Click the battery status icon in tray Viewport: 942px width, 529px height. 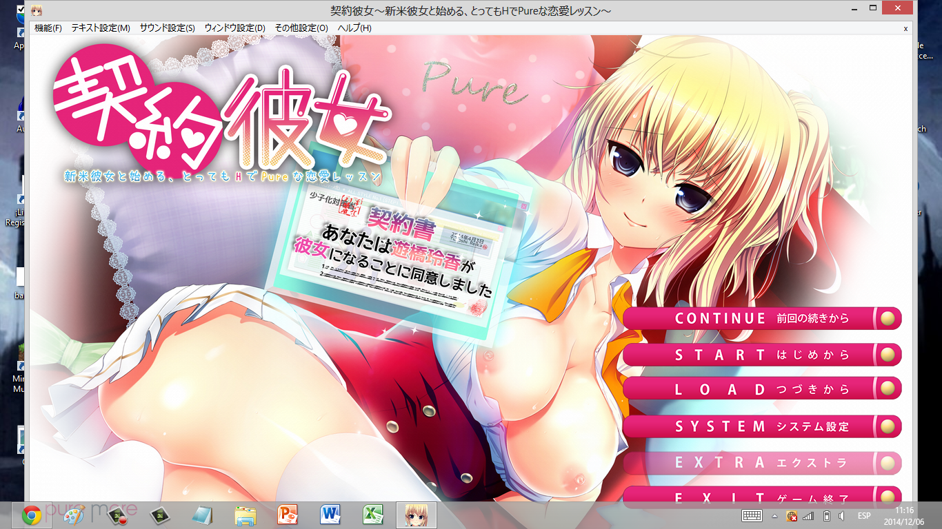826,516
